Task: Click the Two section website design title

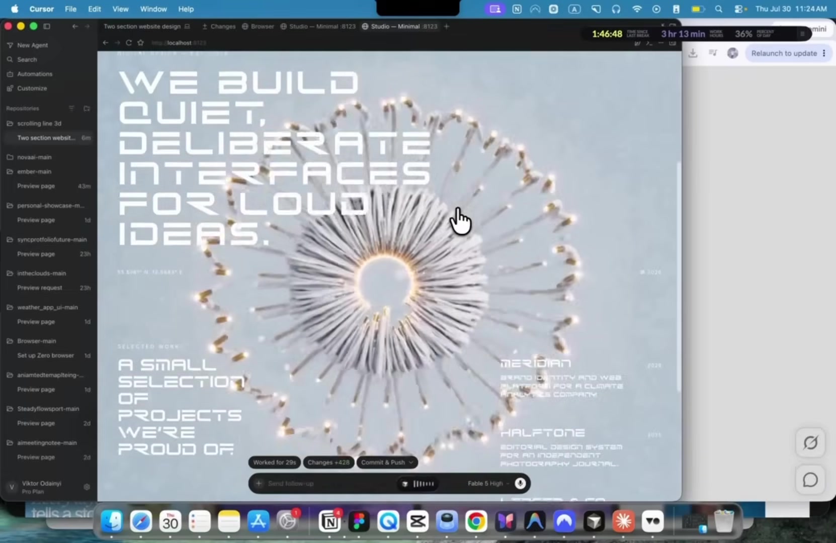Action: pos(142,26)
